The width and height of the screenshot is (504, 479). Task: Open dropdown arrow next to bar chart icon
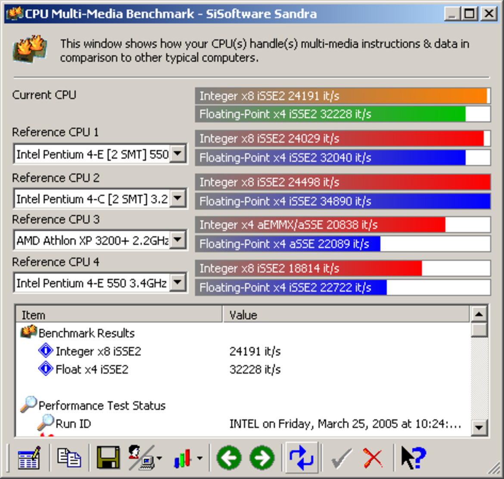coord(200,458)
